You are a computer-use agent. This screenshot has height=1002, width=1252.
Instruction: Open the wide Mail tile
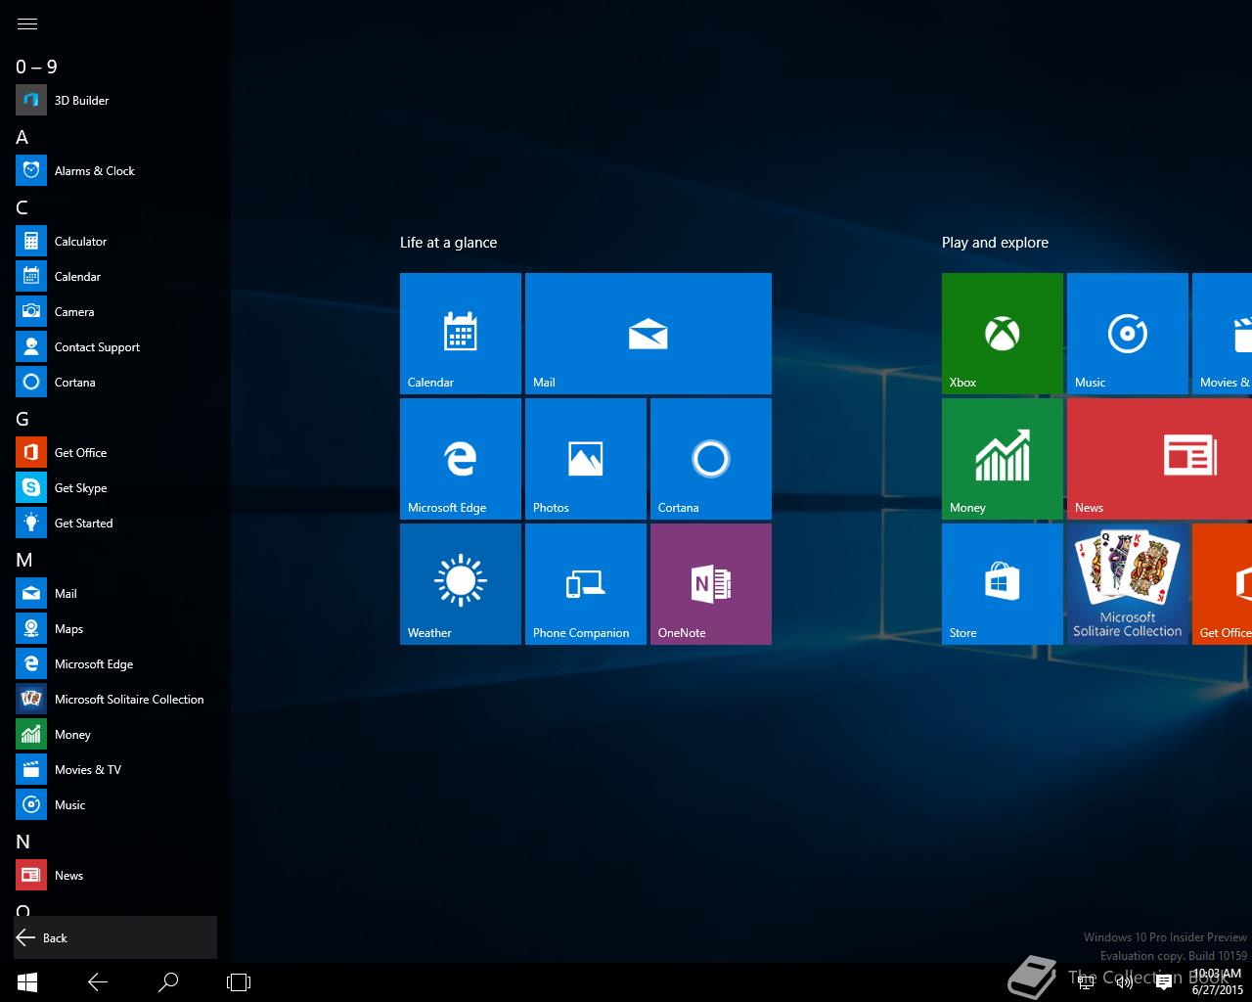(648, 334)
